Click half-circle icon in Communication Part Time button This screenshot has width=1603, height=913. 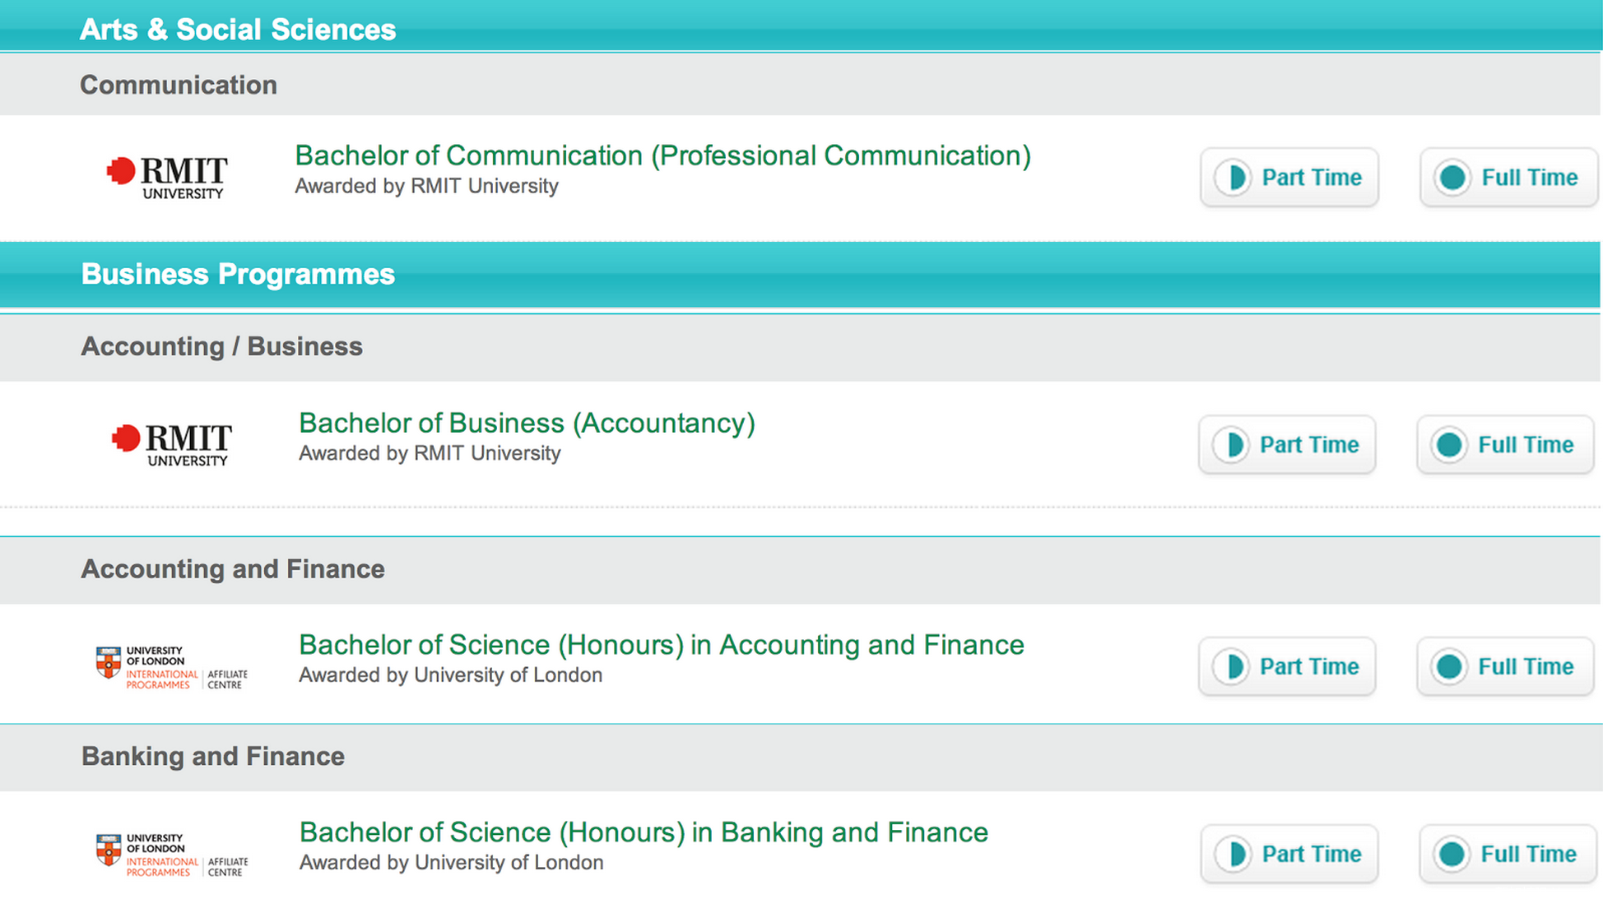[1234, 178]
